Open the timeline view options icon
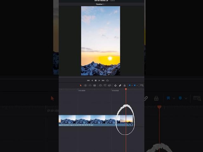 pyautogui.click(x=142, y=85)
